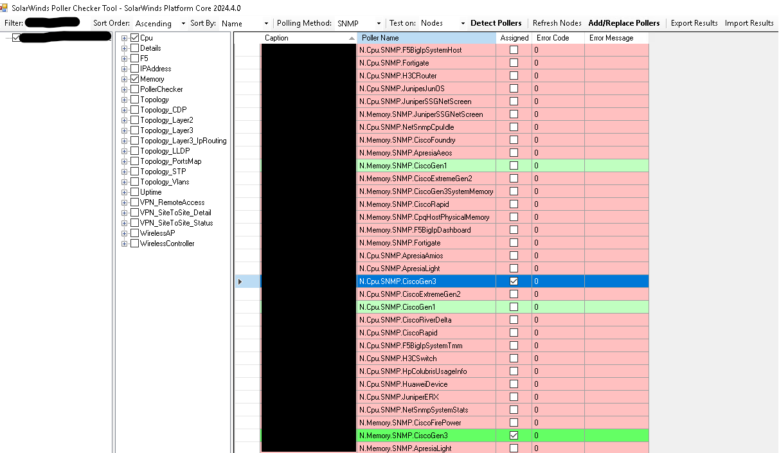The height and width of the screenshot is (453, 779).
Task: Expand the Memory tree node
Action: tap(124, 79)
